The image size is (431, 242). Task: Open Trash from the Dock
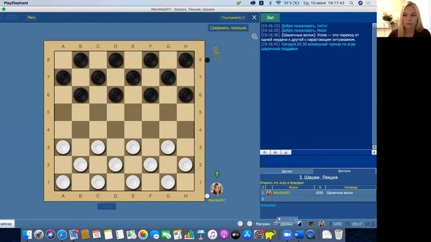pyautogui.click(x=339, y=235)
